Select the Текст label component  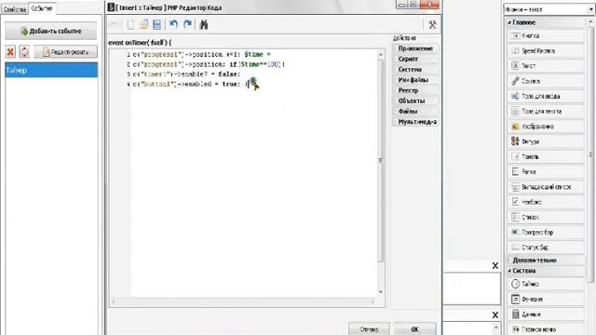click(x=546, y=66)
